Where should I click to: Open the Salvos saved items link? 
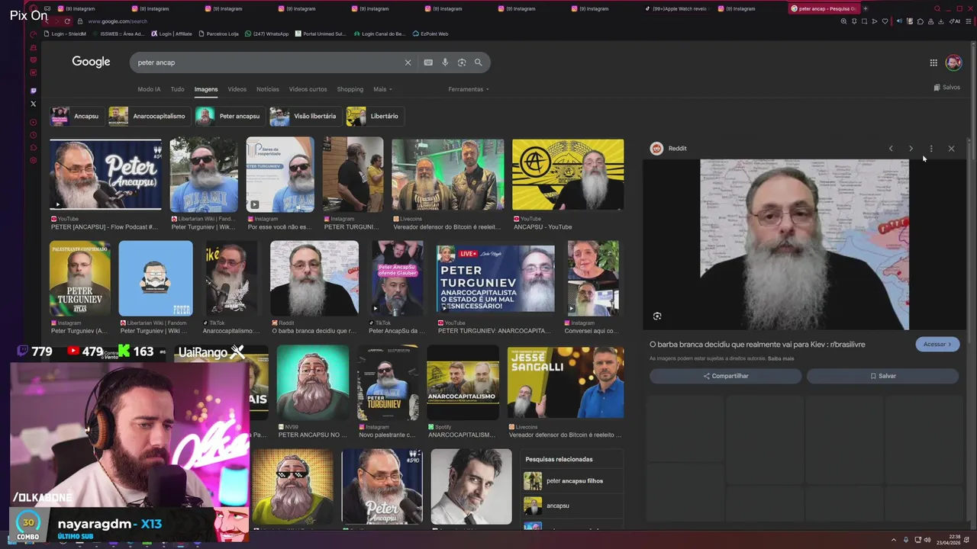(947, 87)
